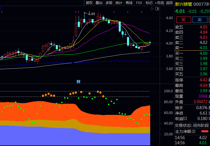Add stock via +自选 button
210x146 pixels.
tap(159, 3)
